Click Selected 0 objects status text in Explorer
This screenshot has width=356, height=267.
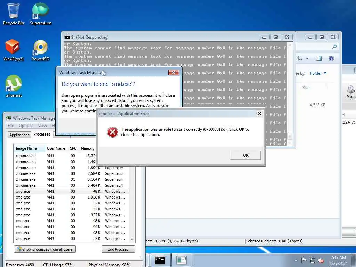274,241
